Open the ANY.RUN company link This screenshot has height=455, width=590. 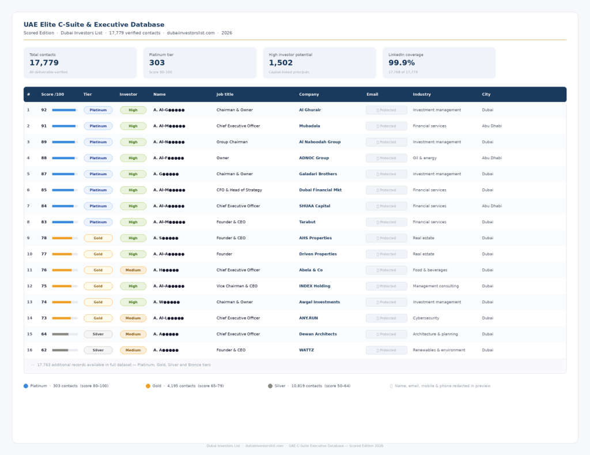309,318
